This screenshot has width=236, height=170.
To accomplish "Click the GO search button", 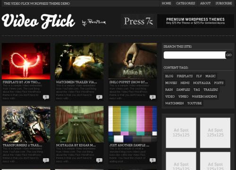I will tap(229, 55).
